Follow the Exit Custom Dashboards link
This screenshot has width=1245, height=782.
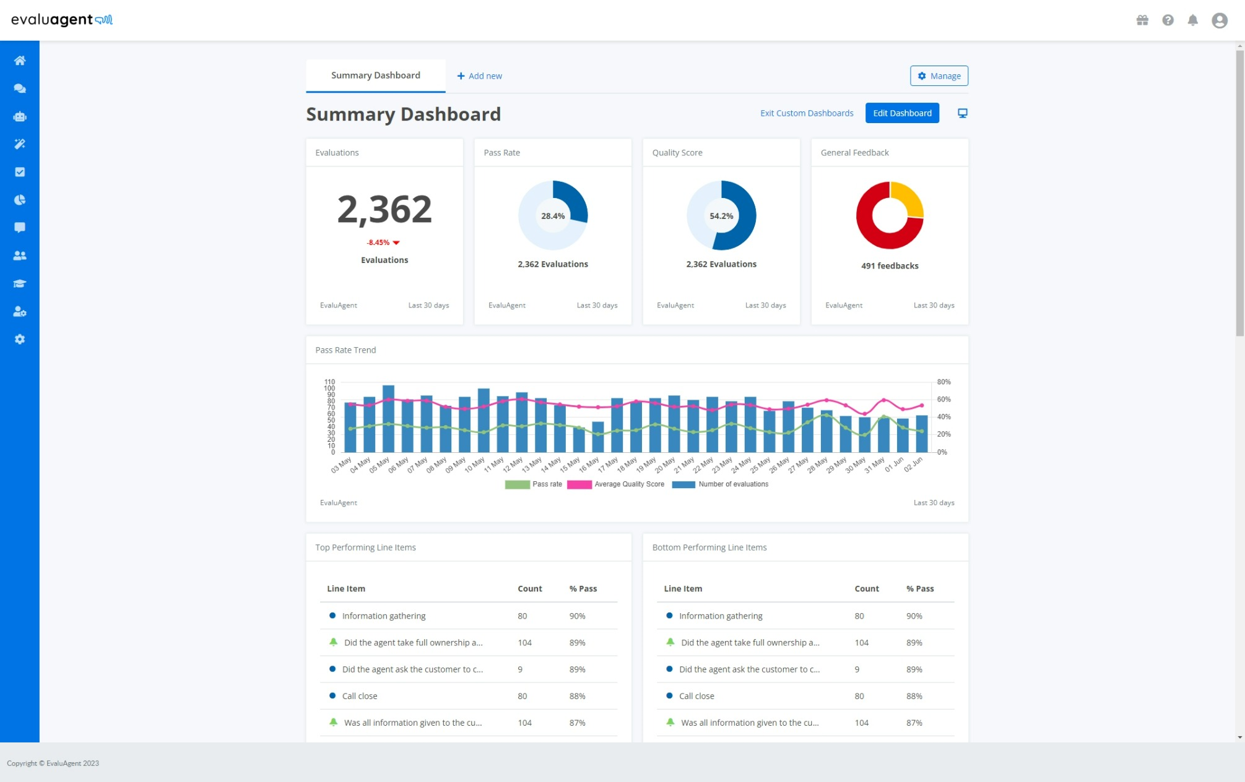click(807, 113)
